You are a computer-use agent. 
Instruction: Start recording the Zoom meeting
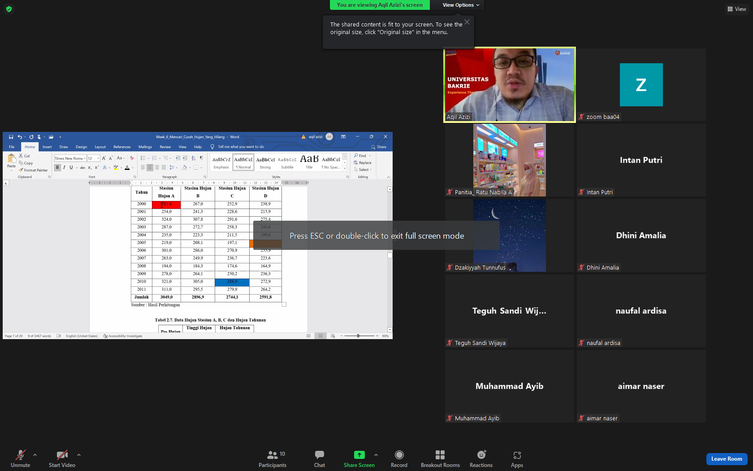pos(399,459)
